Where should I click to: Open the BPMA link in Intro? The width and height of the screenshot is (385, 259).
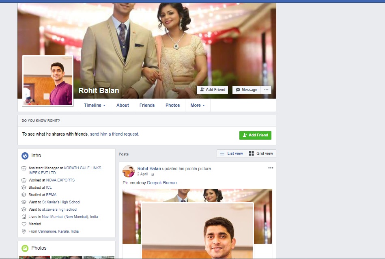pyautogui.click(x=51, y=195)
